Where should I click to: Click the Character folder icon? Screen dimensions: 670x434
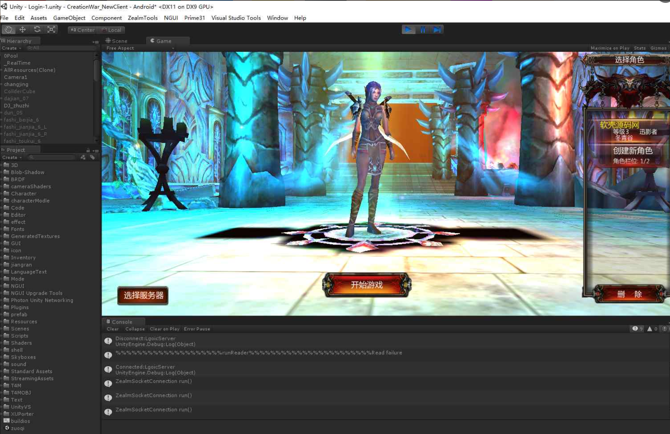pos(6,193)
